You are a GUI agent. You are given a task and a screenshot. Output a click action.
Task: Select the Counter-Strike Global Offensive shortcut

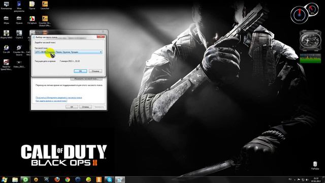[x=45, y=21]
